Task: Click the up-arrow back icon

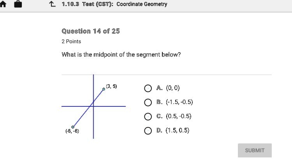Action: [52, 4]
